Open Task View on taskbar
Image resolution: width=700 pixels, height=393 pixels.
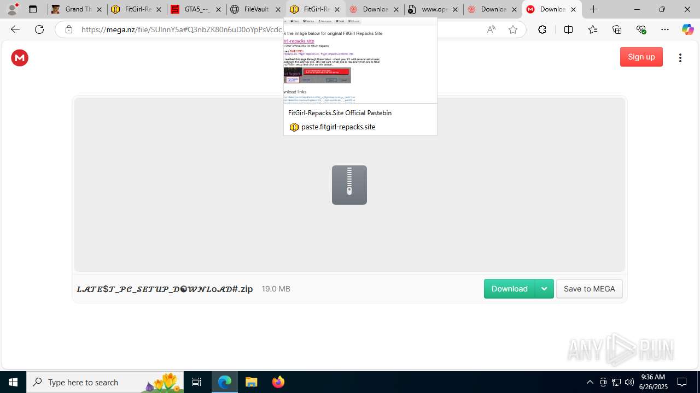coord(197,382)
